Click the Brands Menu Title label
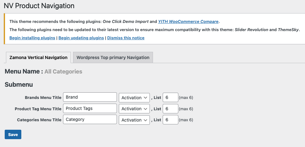Image resolution: width=305 pixels, height=147 pixels. (43, 98)
